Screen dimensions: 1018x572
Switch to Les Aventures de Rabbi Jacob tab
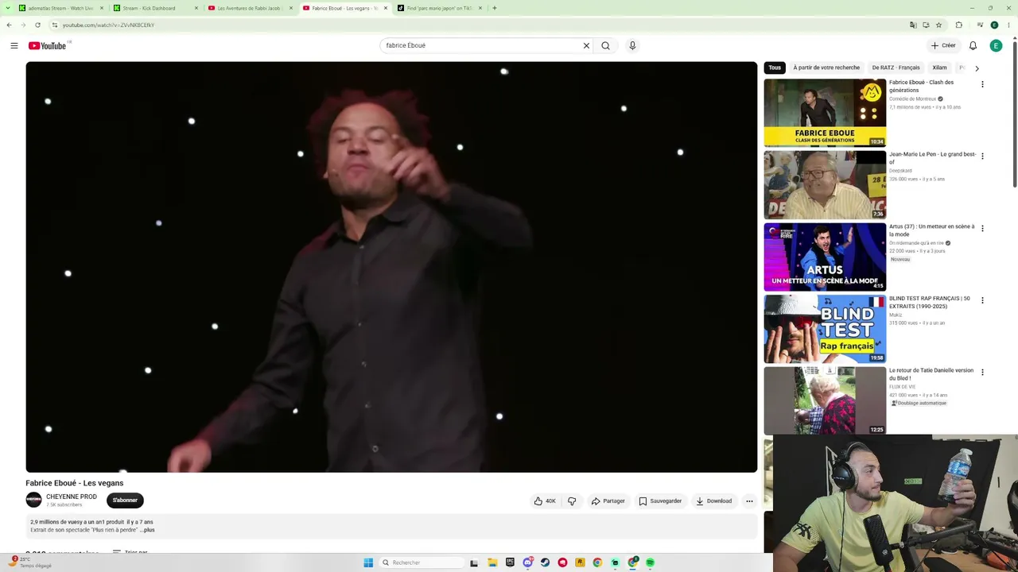coord(250,8)
